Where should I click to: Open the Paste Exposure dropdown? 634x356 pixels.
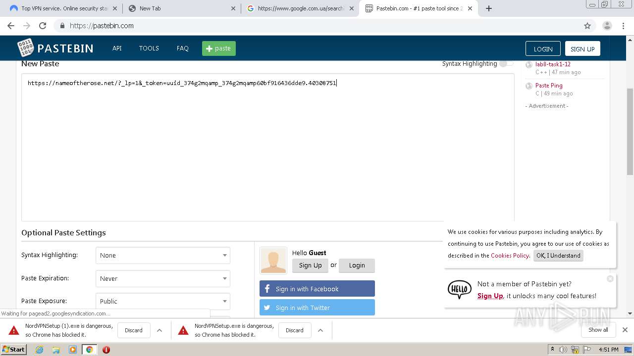coord(163,301)
